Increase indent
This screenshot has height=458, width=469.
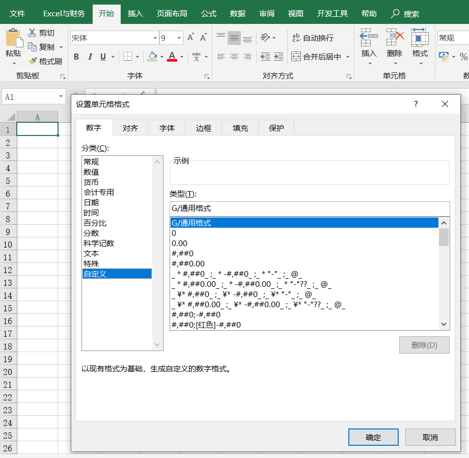click(279, 57)
